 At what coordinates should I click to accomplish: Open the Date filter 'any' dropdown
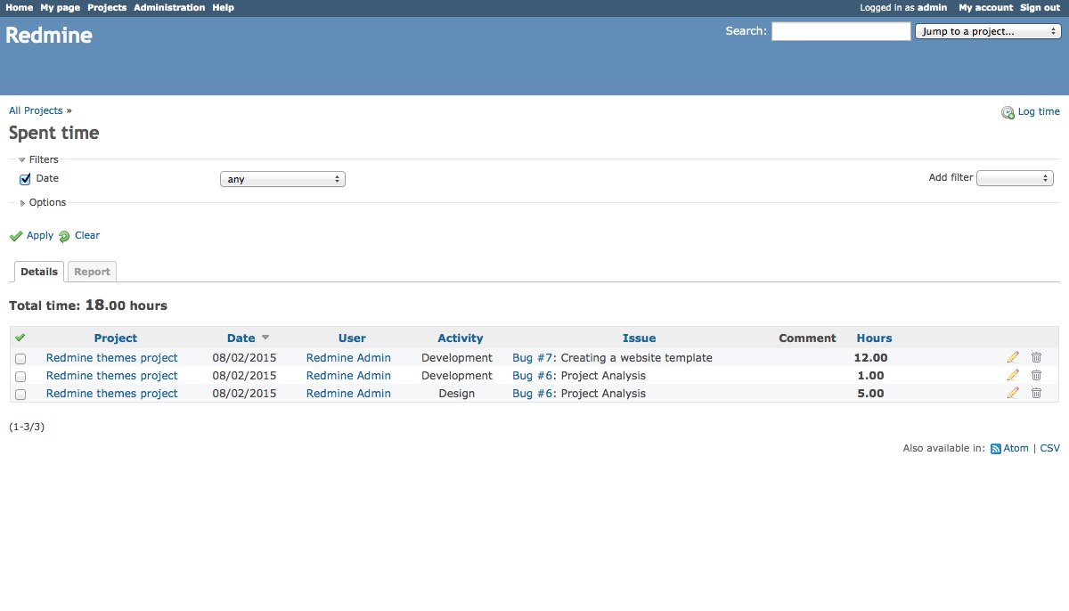coord(282,179)
